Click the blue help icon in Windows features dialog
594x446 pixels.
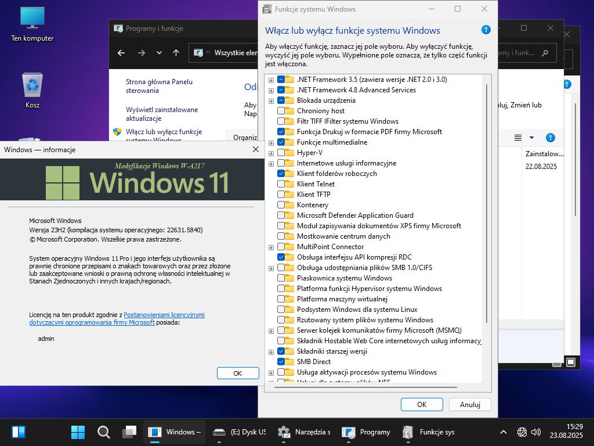[486, 30]
